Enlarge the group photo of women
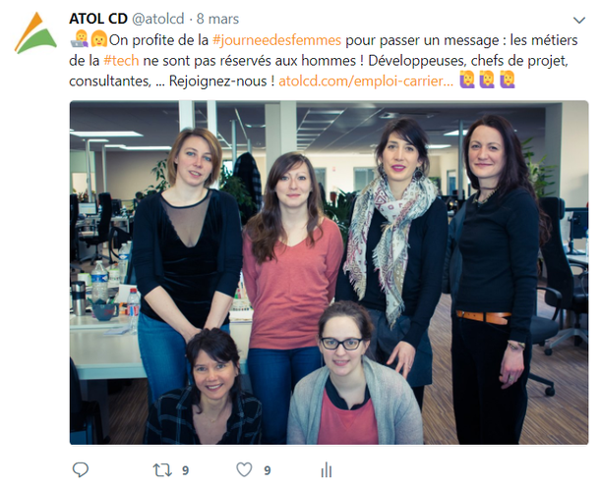The height and width of the screenshot is (488, 600). [x=330, y=273]
